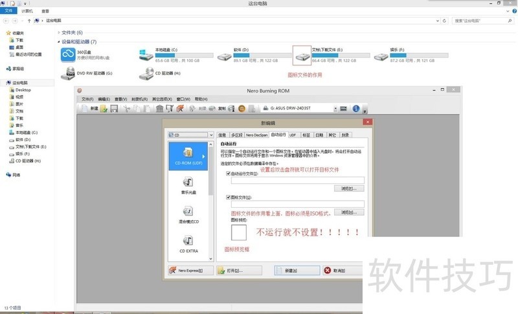Click scroll-up arrow of compilation list

tap(211, 144)
